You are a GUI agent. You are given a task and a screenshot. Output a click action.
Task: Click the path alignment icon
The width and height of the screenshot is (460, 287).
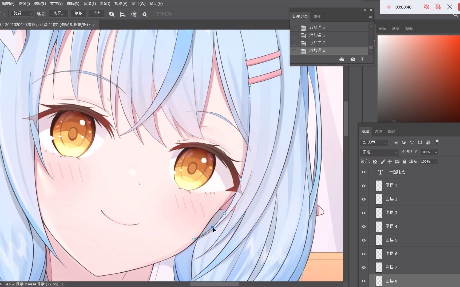122,14
